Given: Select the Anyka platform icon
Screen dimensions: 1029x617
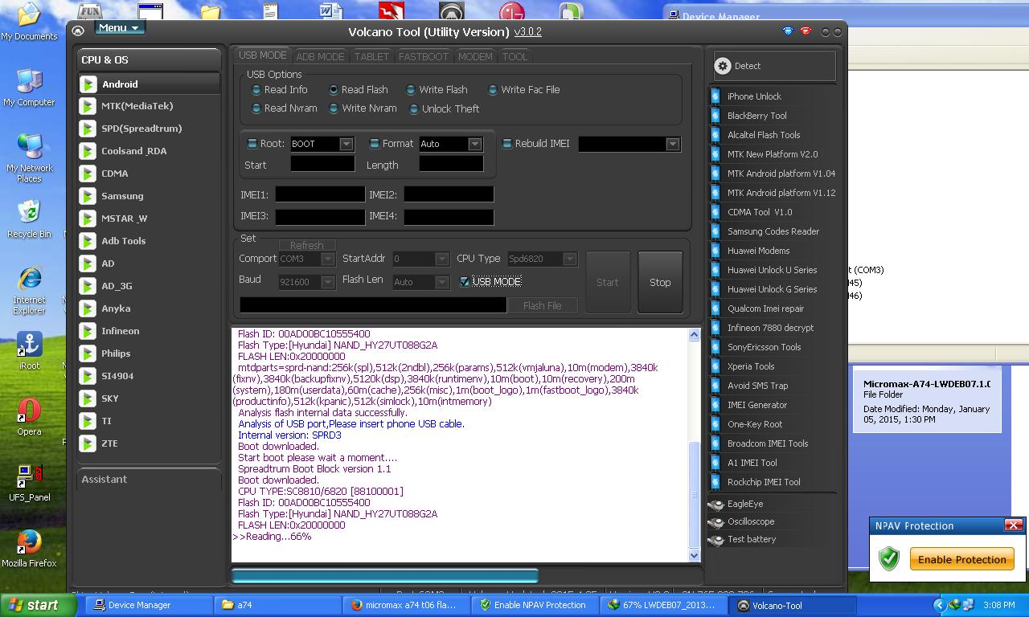Looking at the screenshot, I should click(x=88, y=308).
